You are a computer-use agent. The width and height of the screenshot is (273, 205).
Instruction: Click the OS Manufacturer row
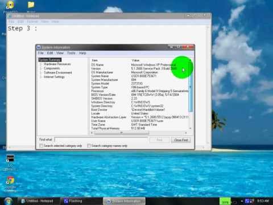coord(139,72)
